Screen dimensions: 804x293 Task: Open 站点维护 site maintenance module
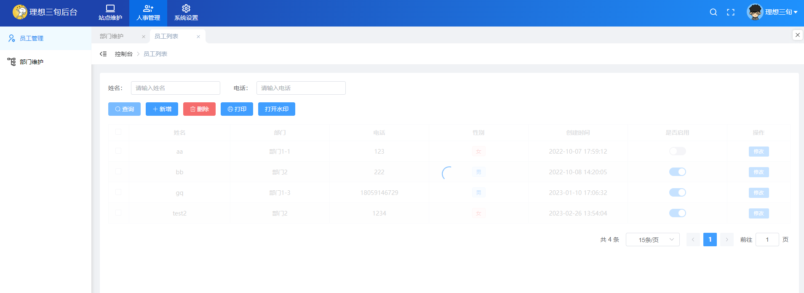pos(110,13)
